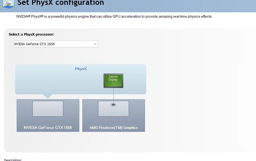Click the display connector port icon
This screenshot has height=161, width=256.
point(113,105)
